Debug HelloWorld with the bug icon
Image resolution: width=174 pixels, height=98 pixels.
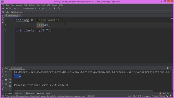43,8
